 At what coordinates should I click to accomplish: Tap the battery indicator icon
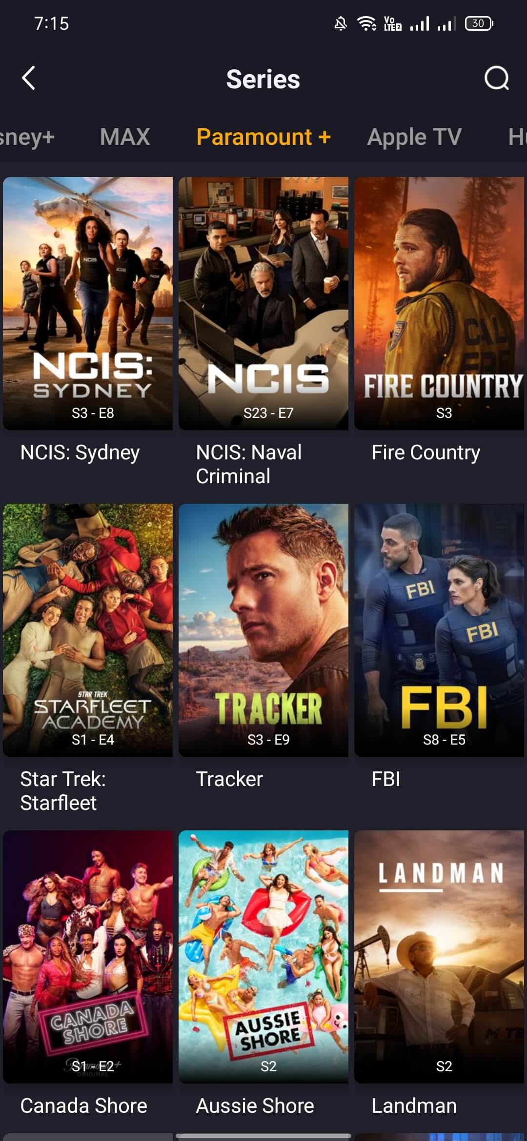pyautogui.click(x=479, y=23)
